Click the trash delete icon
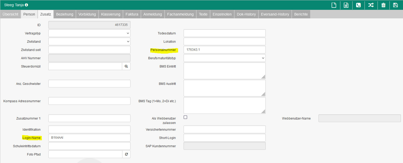This screenshot has width=403, height=163. click(x=383, y=5)
